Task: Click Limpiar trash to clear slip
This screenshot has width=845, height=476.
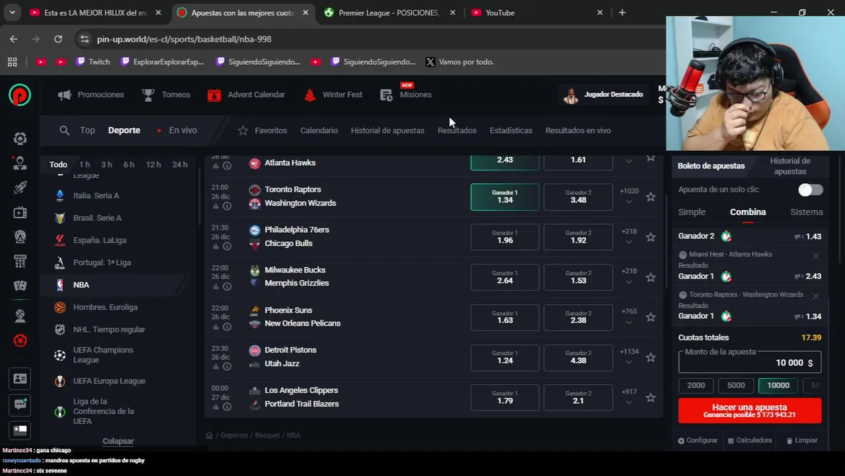Action: [x=802, y=440]
